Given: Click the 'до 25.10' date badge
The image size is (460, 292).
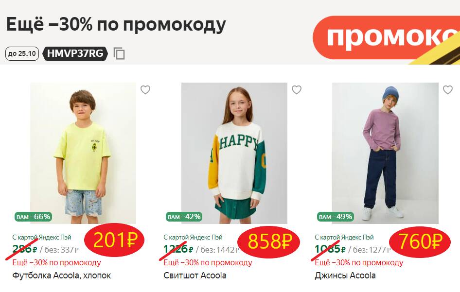Looking at the screenshot, I should click(x=22, y=53).
